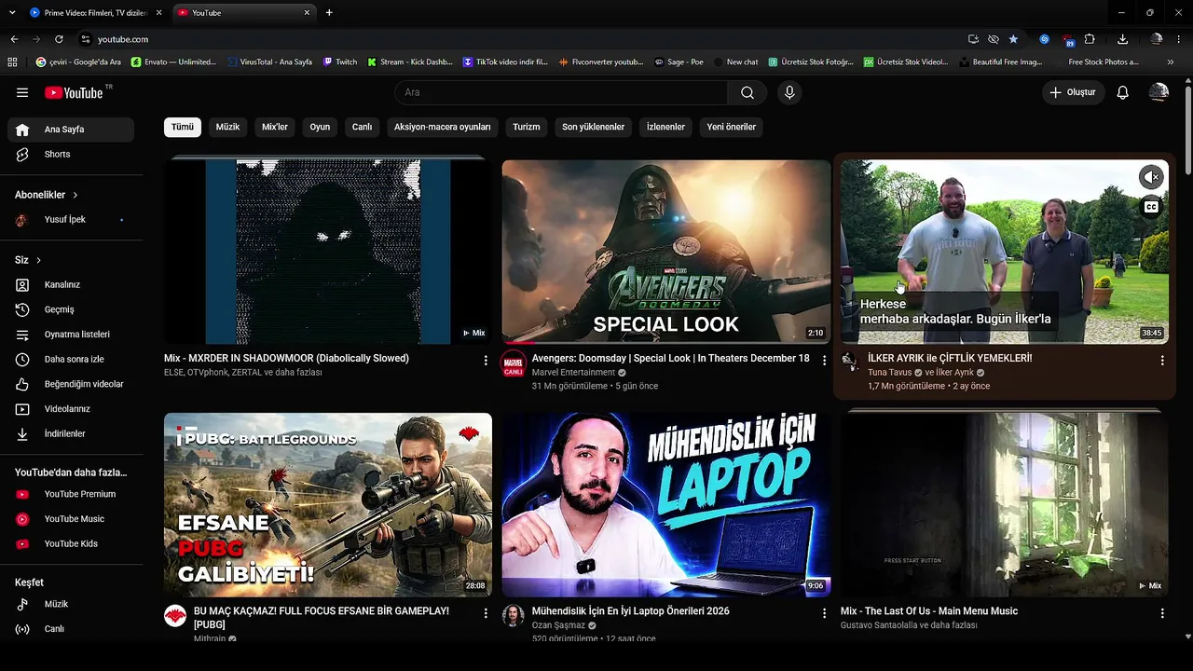Select the İzlenenler filter chip
1193x671 pixels.
point(665,127)
